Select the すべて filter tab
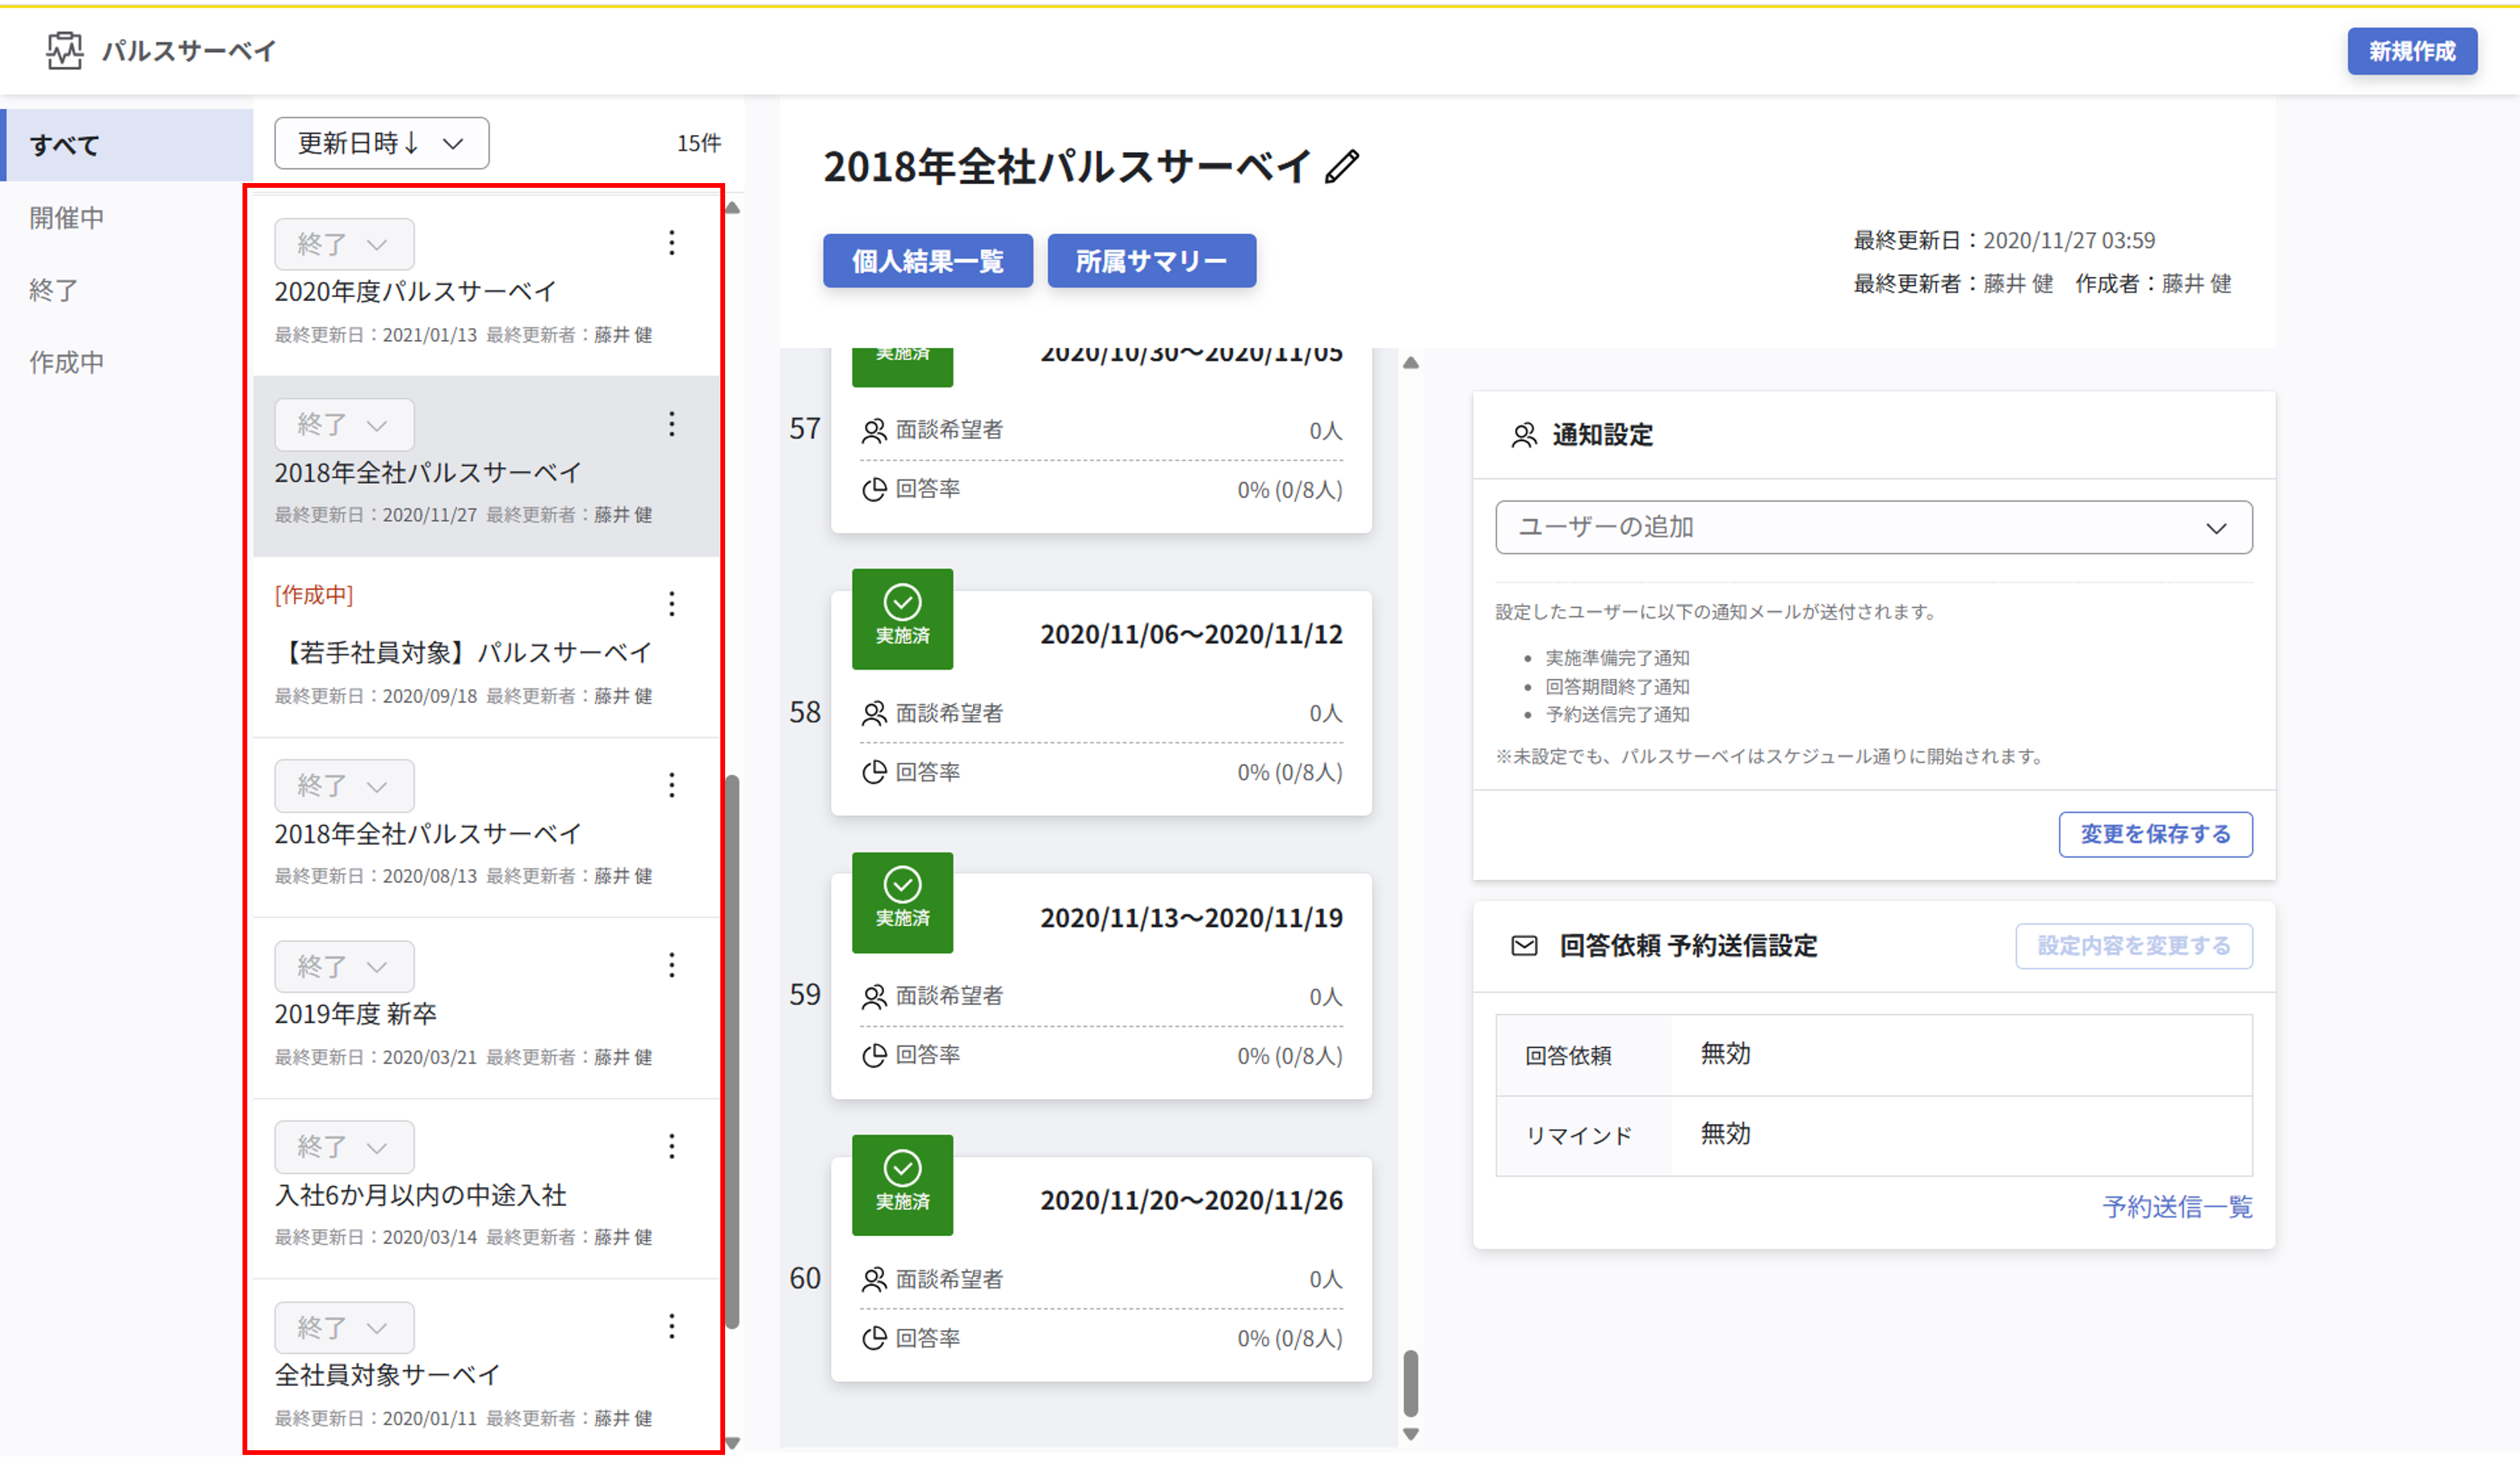 coord(127,145)
